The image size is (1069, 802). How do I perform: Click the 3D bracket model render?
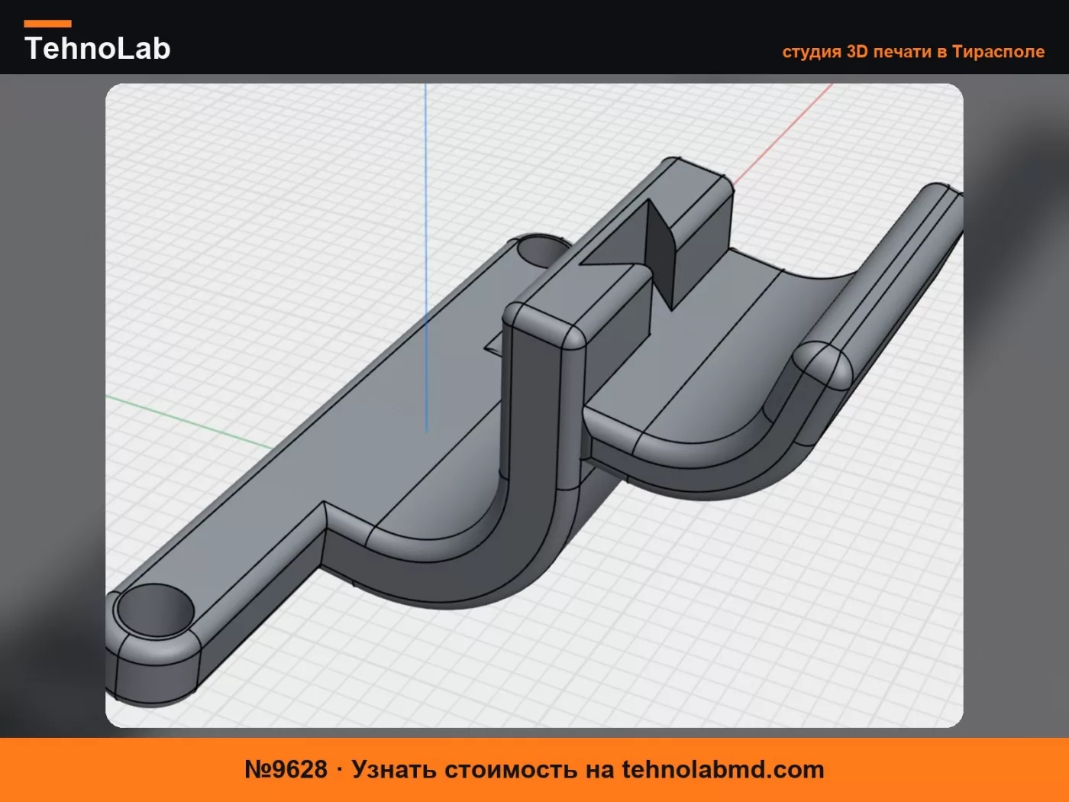tap(534, 406)
